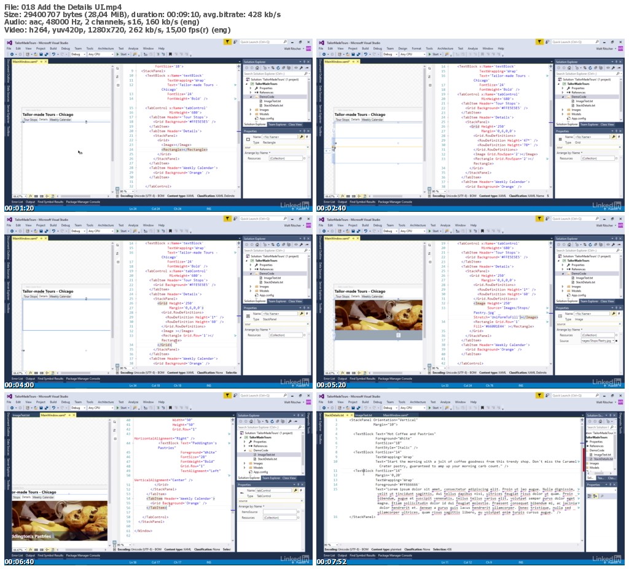Click the Undo icon in the 00:01:20 toolbar
629x569 pixels.
pyautogui.click(x=53, y=54)
